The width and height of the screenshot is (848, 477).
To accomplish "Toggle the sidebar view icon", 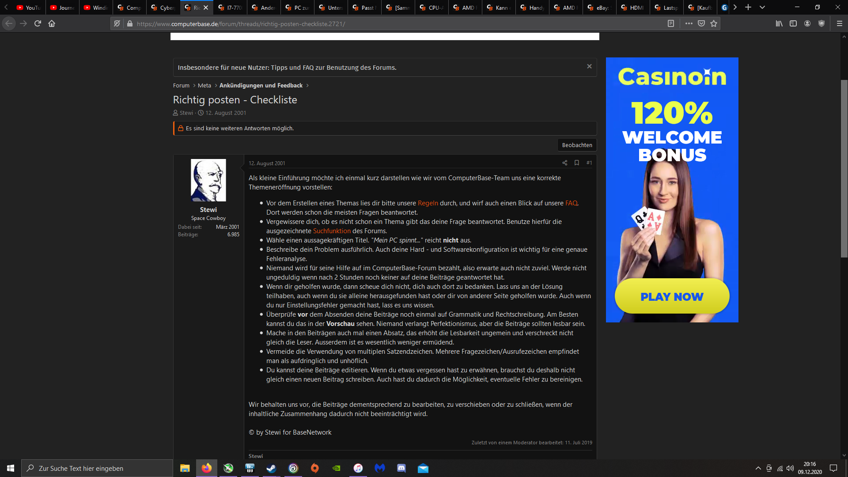I will tap(793, 24).
